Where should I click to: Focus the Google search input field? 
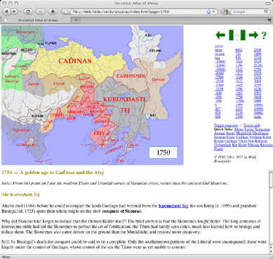point(248,11)
